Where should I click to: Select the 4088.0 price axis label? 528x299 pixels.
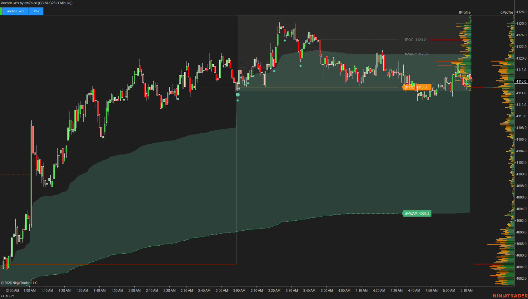click(x=521, y=244)
